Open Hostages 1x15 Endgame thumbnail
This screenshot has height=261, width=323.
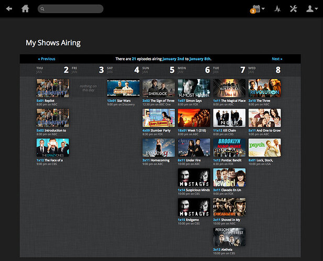point(194,207)
